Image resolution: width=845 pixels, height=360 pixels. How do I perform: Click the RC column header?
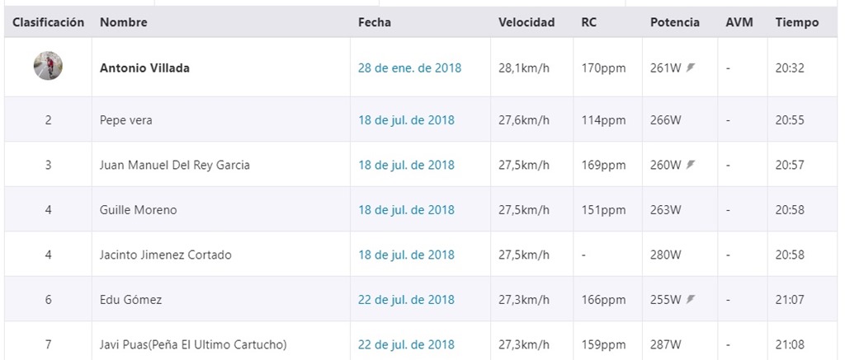tap(589, 22)
